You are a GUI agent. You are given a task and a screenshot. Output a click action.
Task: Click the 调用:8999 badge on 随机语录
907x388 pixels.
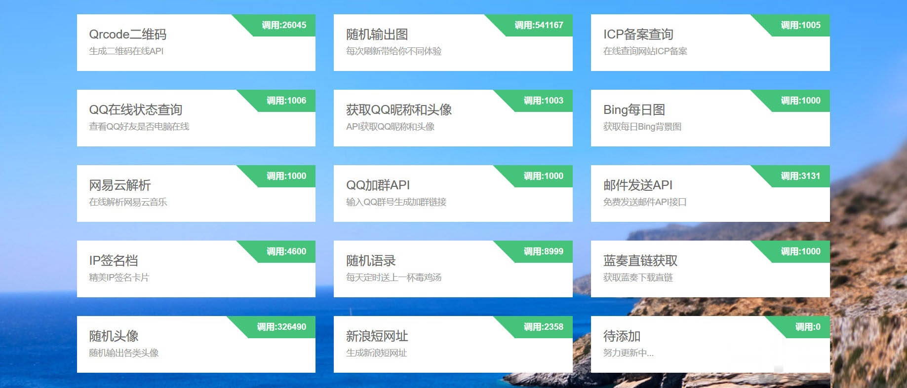coord(543,251)
